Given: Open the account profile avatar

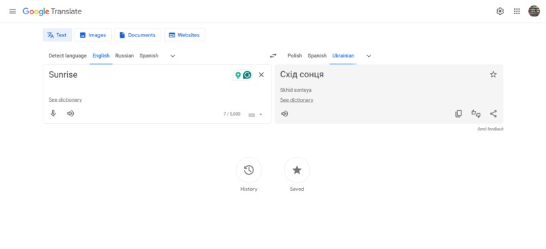Looking at the screenshot, I should [534, 11].
